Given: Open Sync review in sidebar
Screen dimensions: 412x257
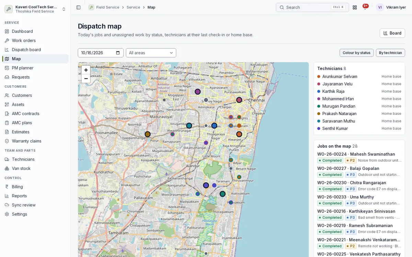Looking at the screenshot, I should (x=35, y=205).
